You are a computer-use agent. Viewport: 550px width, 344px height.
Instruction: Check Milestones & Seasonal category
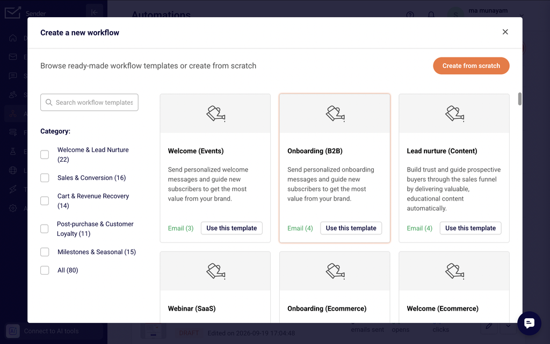point(45,252)
